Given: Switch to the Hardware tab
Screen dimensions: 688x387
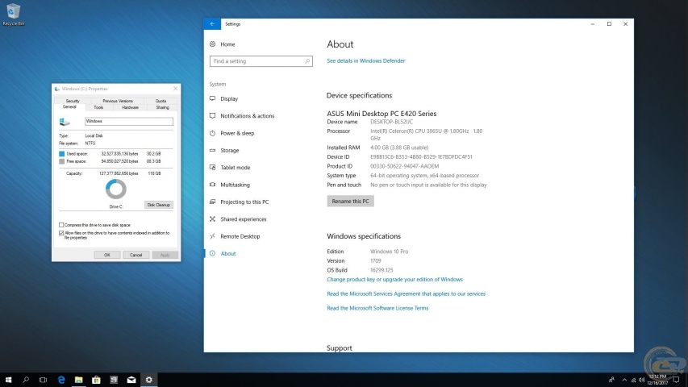Looking at the screenshot, I should [131, 107].
